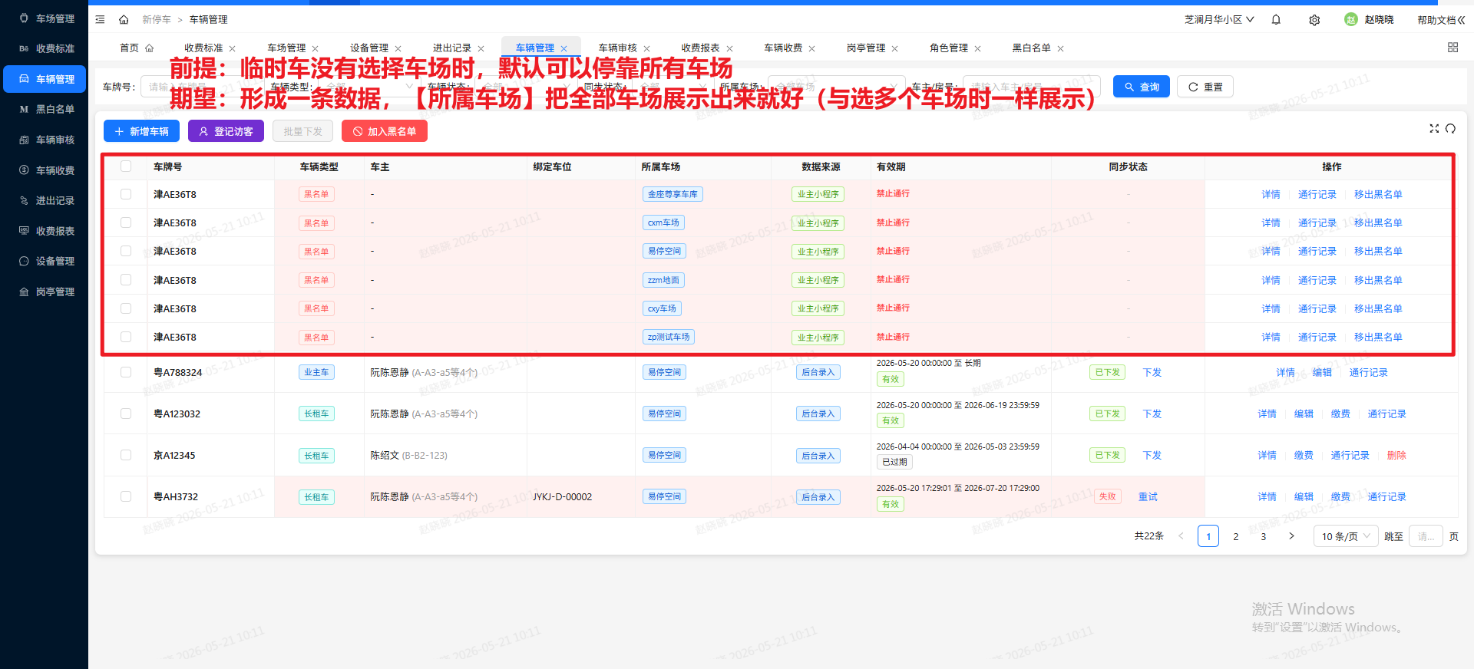1474x669 pixels.
Task: Close the 收费标准 tab
Action: pos(233,48)
